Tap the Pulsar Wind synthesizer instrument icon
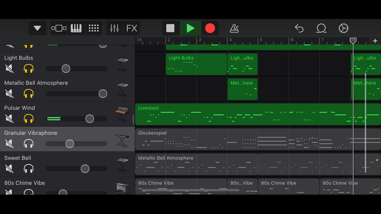The width and height of the screenshot is (381, 214). point(122,114)
